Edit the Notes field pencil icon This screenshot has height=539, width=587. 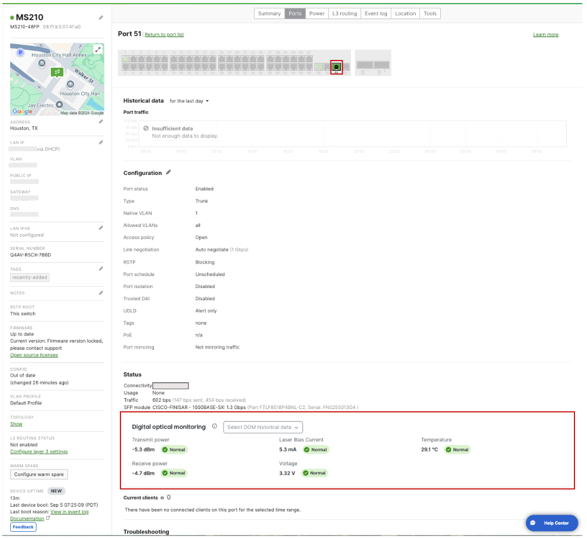101,293
